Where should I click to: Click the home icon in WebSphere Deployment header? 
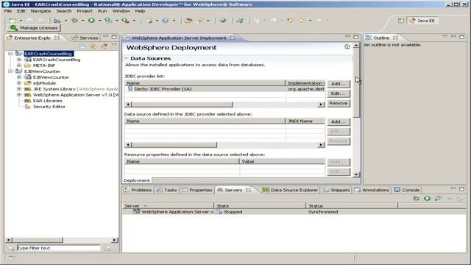point(347,46)
